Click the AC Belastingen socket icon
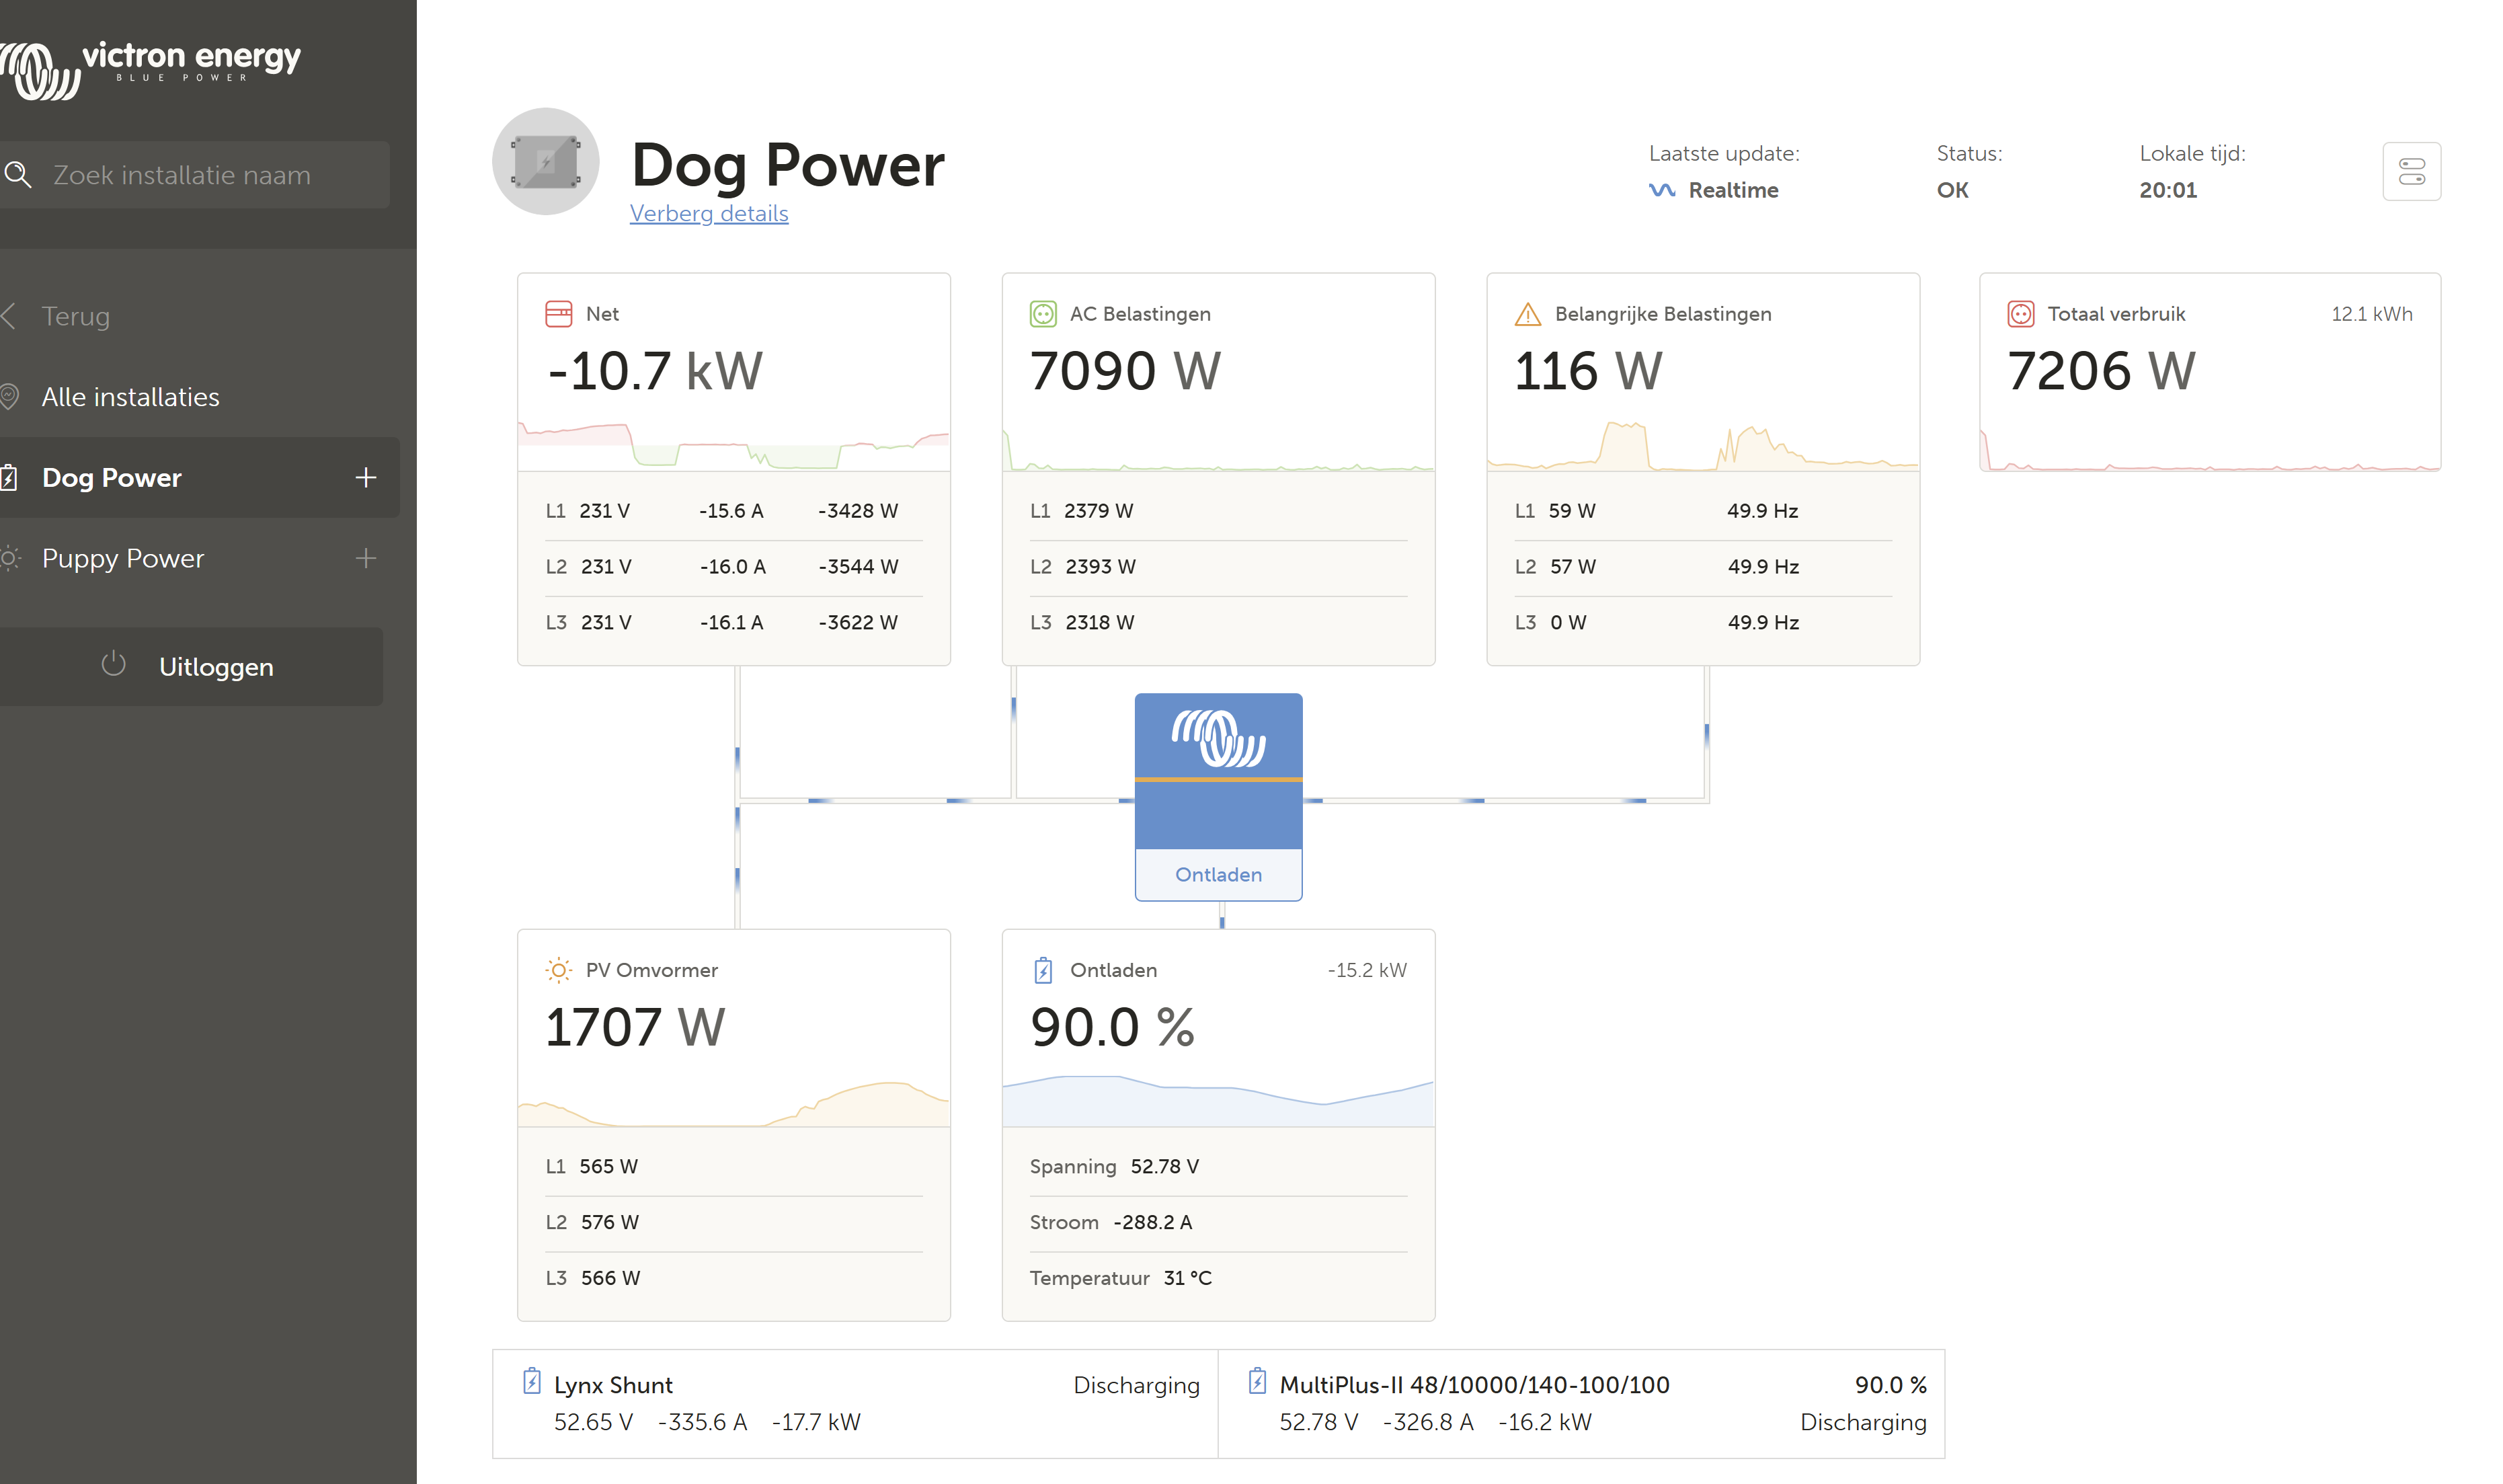Viewport: 2503px width, 1484px height. pos(1043,314)
